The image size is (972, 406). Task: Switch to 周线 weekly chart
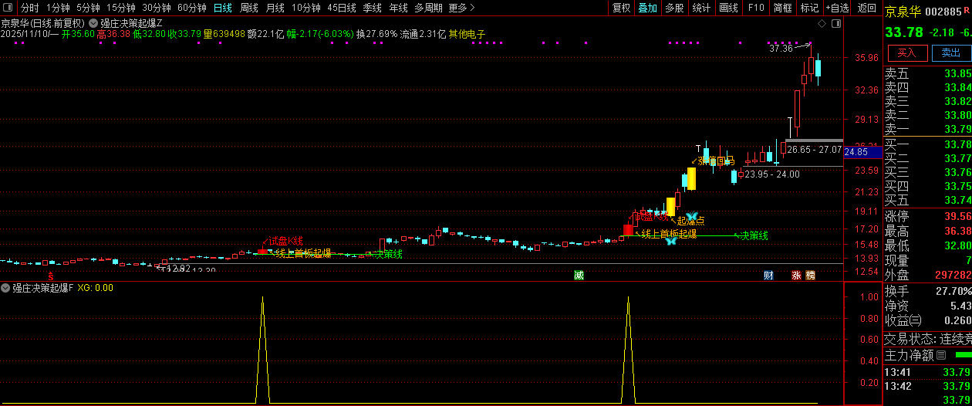pos(248,8)
